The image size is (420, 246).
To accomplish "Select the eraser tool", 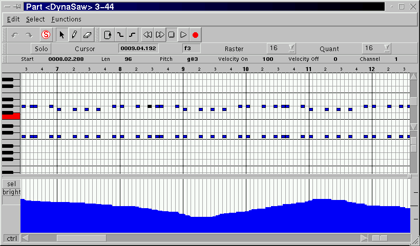I will click(x=87, y=35).
